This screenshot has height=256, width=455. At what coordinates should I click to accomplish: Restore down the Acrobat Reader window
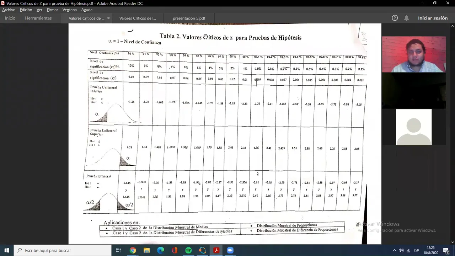click(x=435, y=3)
